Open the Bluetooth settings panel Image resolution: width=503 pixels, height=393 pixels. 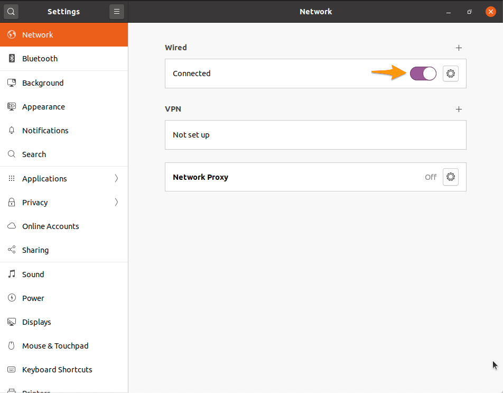pos(40,59)
